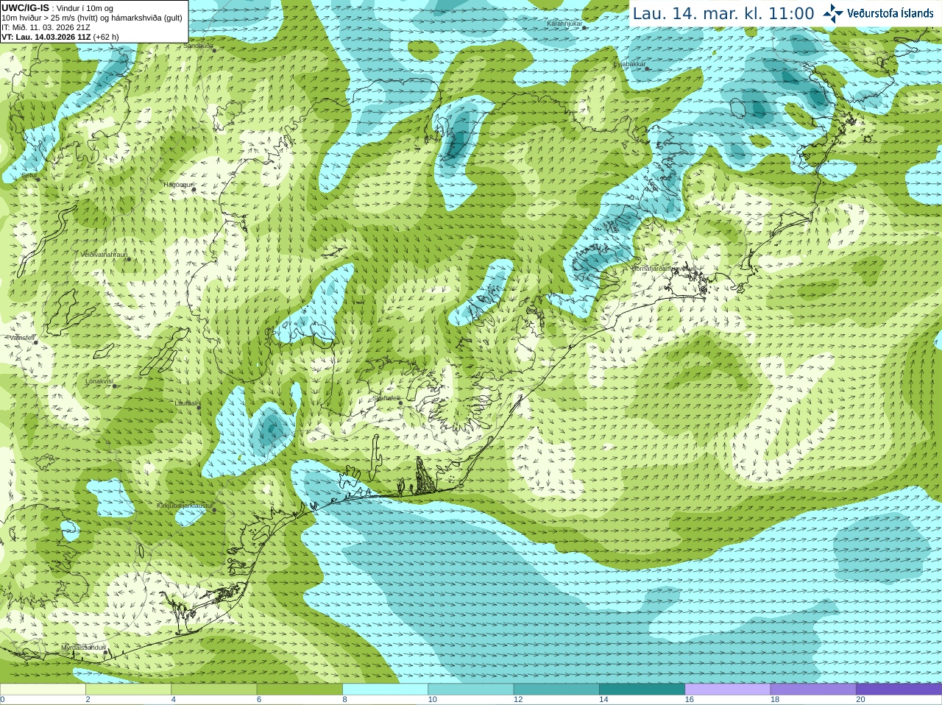Click the 18–20 m/s purple legend swatch
Image resolution: width=942 pixels, height=705 pixels.
[x=813, y=690]
